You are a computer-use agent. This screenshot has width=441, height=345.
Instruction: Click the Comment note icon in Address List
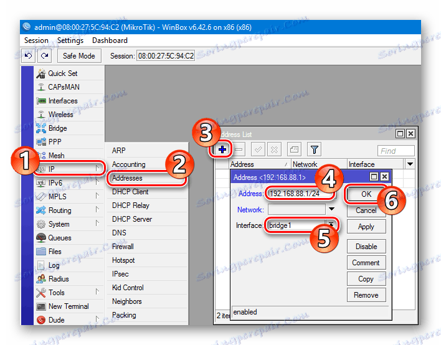pyautogui.click(x=294, y=149)
